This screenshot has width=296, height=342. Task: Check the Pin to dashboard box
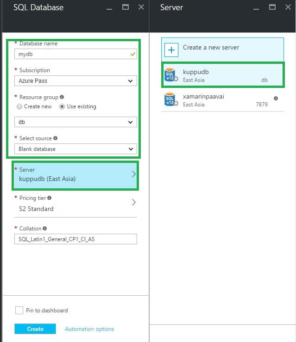(x=19, y=310)
